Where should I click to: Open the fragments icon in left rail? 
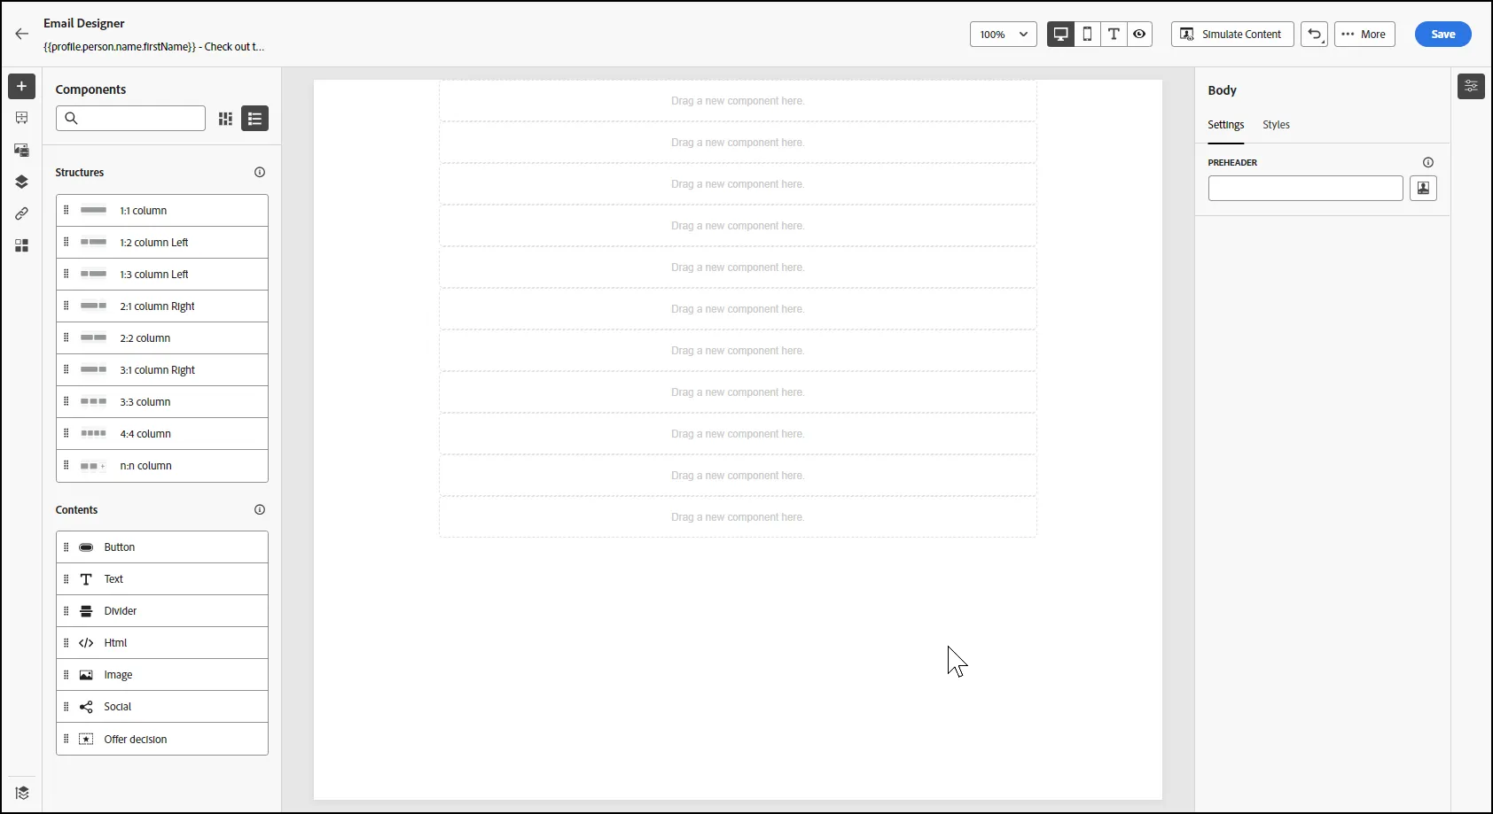tap(22, 118)
